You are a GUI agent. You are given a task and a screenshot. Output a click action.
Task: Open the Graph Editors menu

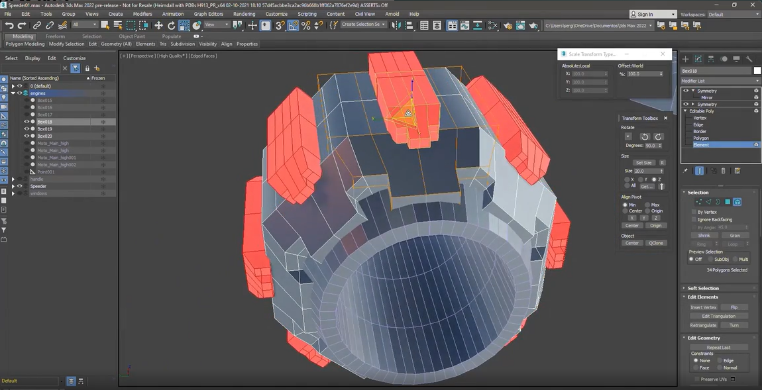click(209, 14)
